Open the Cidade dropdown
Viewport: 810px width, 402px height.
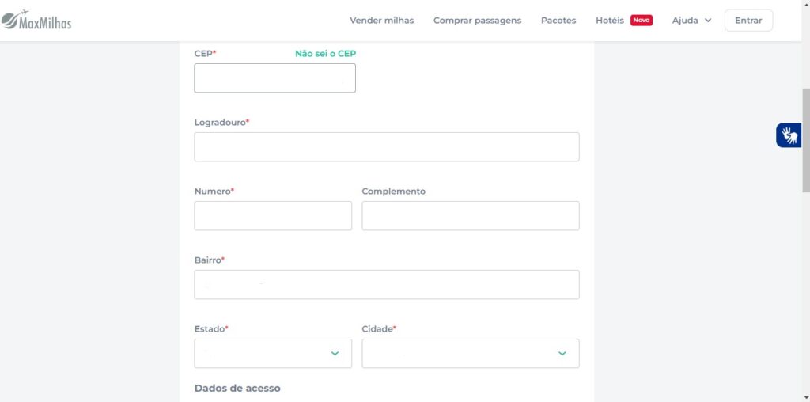[470, 354]
